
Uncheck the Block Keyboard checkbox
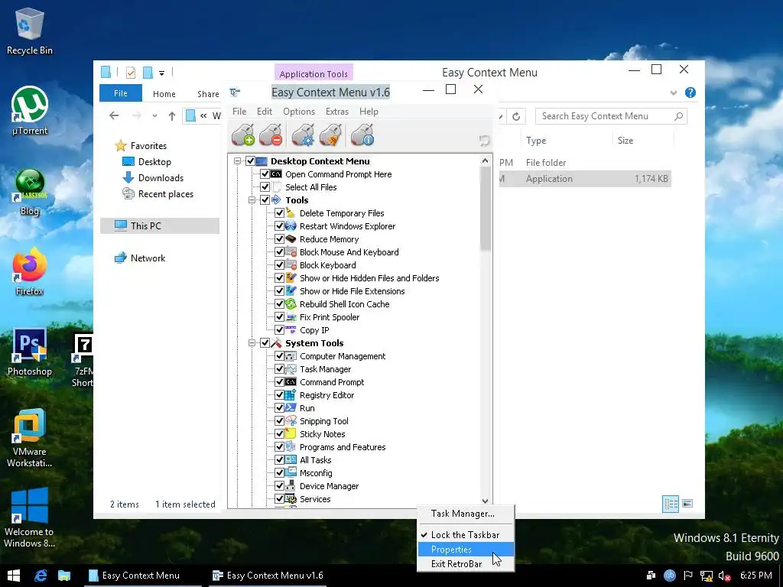pyautogui.click(x=280, y=265)
